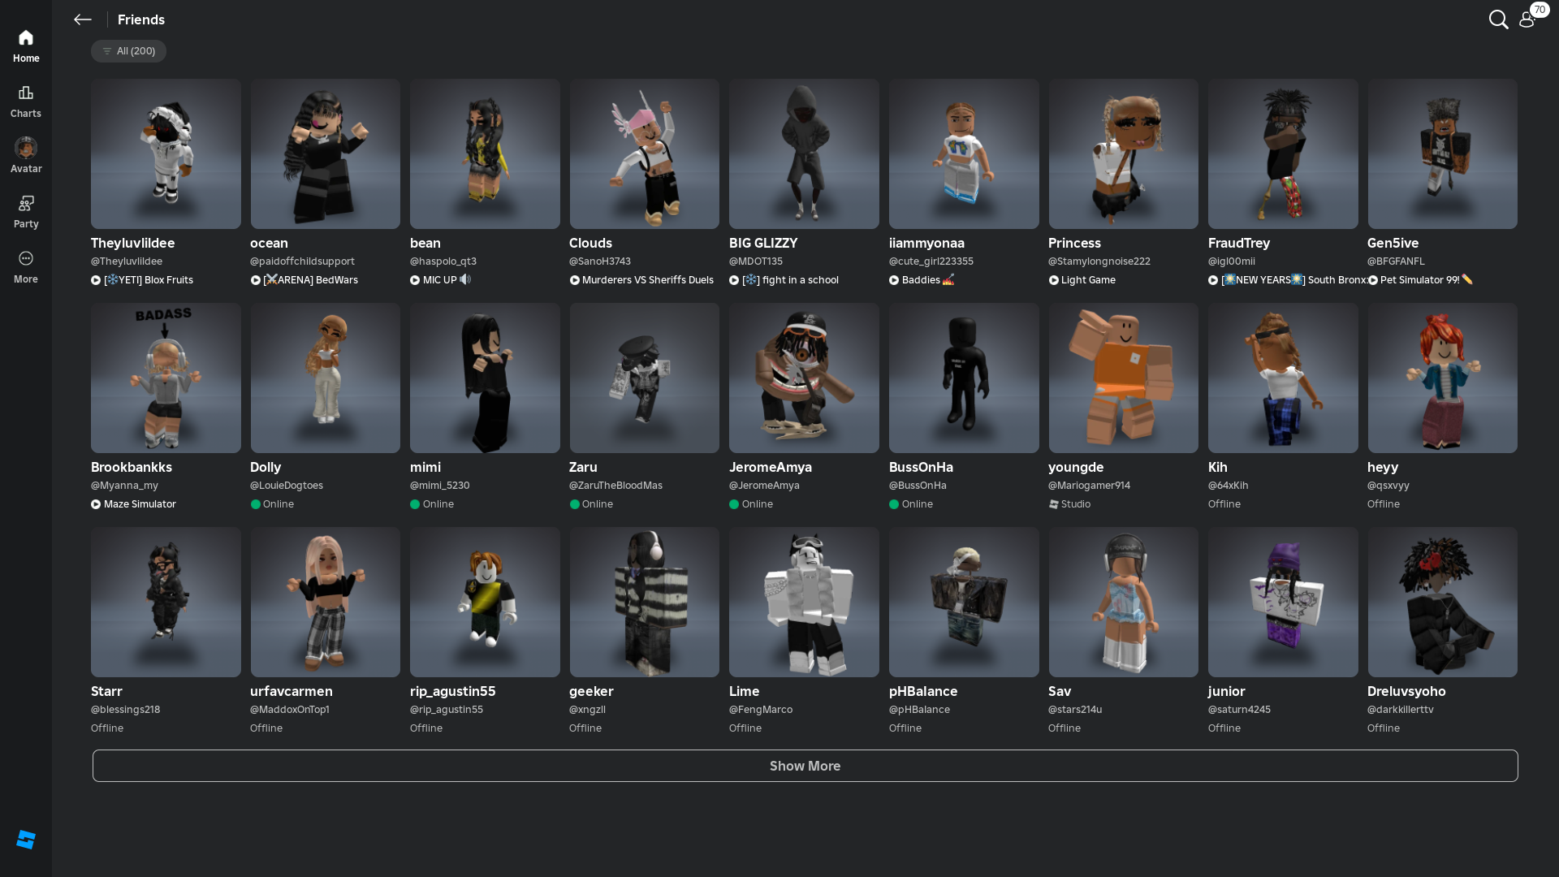Click youngde's orange avatar thumbnail
This screenshot has height=877, width=1559.
pos(1123,378)
